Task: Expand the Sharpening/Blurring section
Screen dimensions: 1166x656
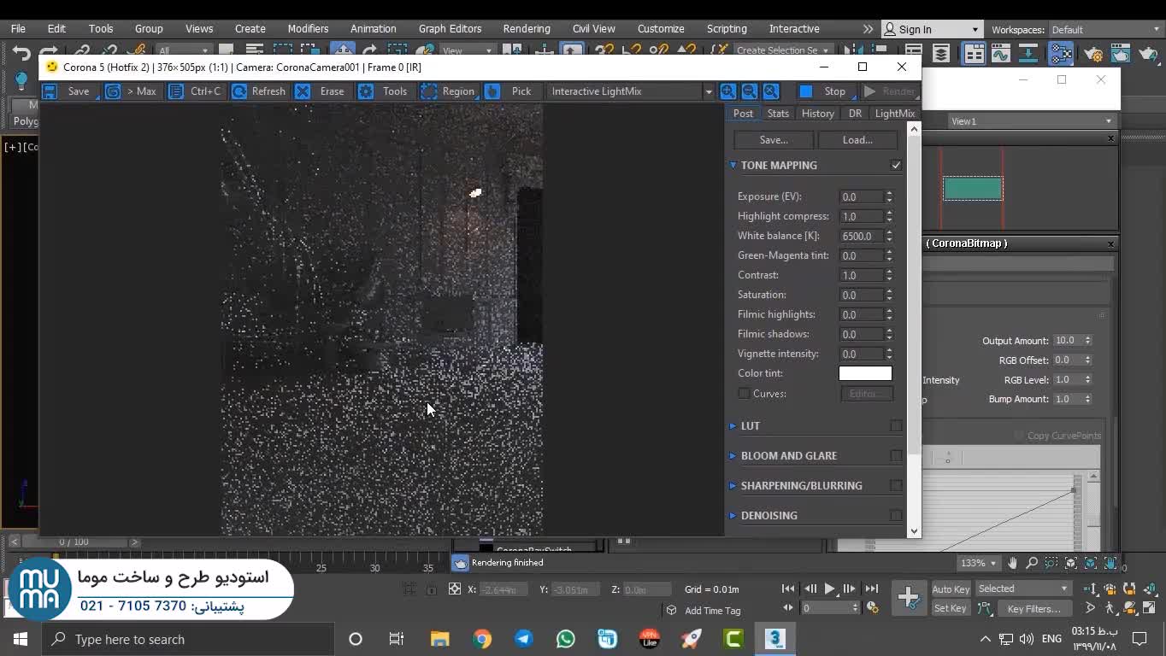Action: click(x=801, y=486)
